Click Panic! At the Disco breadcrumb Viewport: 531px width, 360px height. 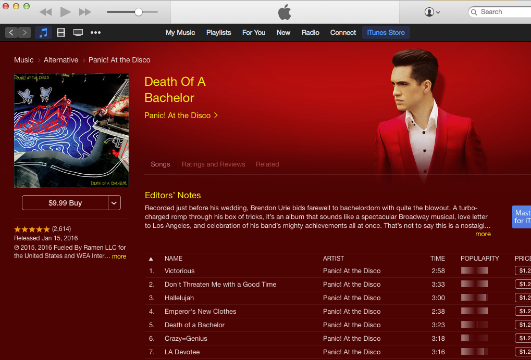[x=119, y=60]
